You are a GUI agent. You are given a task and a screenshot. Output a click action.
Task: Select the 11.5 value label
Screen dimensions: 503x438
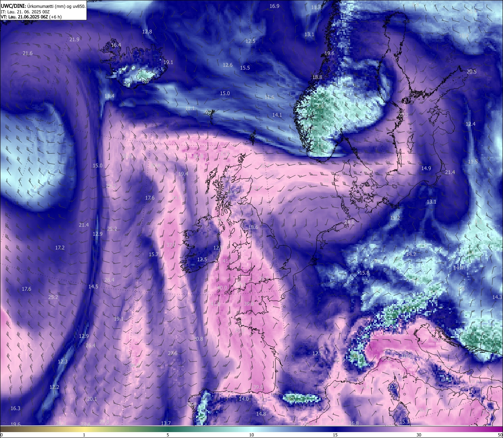(473, 162)
